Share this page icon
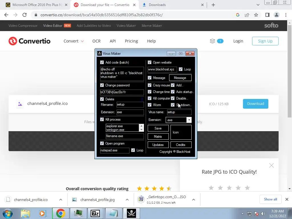The image size is (292, 219). 247,15
